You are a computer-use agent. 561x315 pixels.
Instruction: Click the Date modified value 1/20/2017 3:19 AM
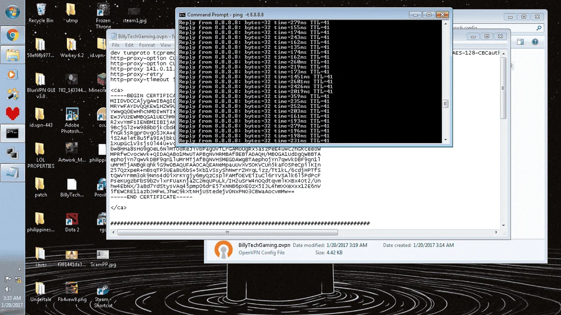pyautogui.click(x=346, y=245)
